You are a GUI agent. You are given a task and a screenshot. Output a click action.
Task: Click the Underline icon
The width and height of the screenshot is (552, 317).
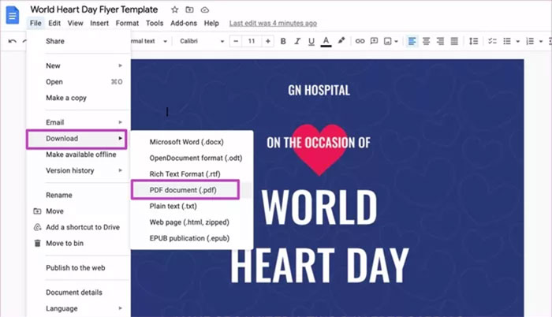(311, 41)
